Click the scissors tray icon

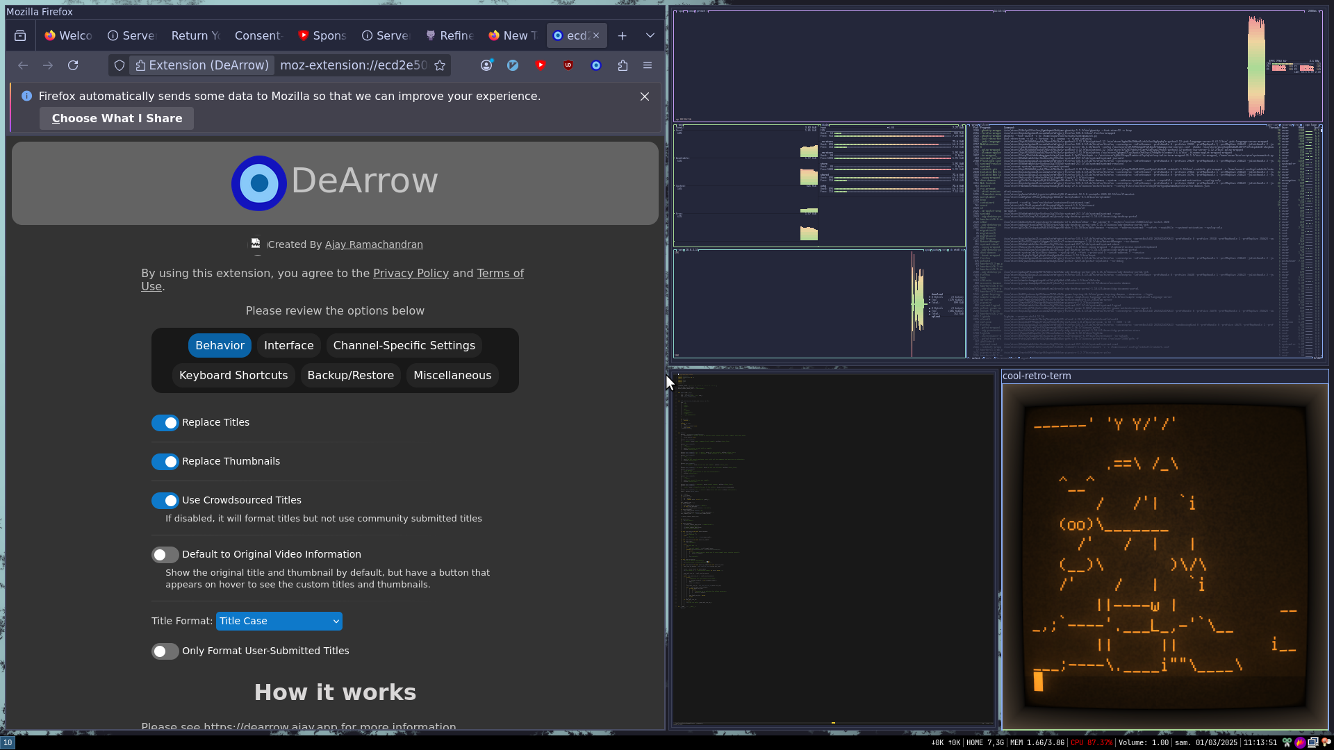1287,742
